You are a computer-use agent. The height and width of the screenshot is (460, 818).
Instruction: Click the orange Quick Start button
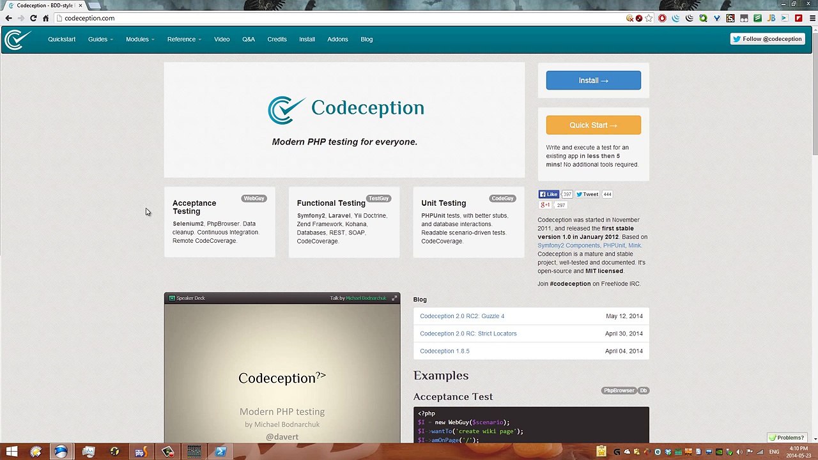[x=593, y=125]
